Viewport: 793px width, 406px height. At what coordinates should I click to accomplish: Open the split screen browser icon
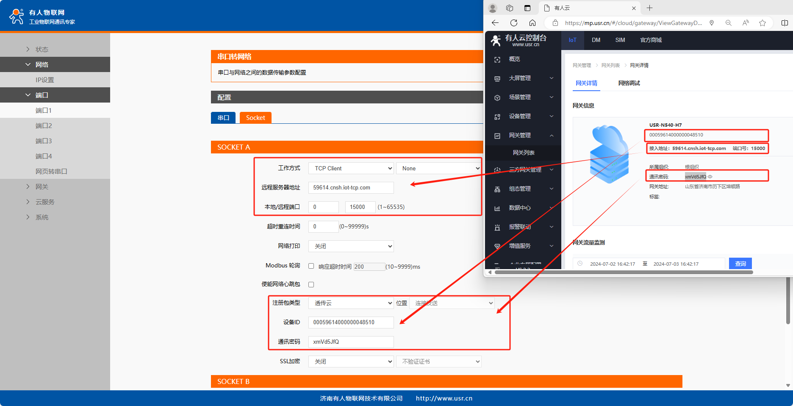pyautogui.click(x=785, y=23)
